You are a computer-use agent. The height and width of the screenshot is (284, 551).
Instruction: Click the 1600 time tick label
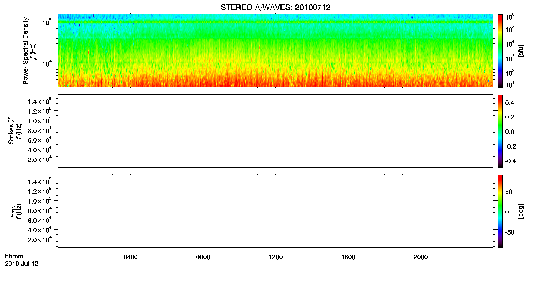[x=348, y=257]
